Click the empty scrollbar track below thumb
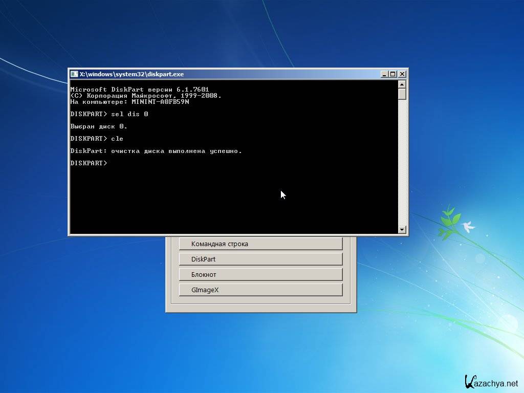 click(x=402, y=164)
